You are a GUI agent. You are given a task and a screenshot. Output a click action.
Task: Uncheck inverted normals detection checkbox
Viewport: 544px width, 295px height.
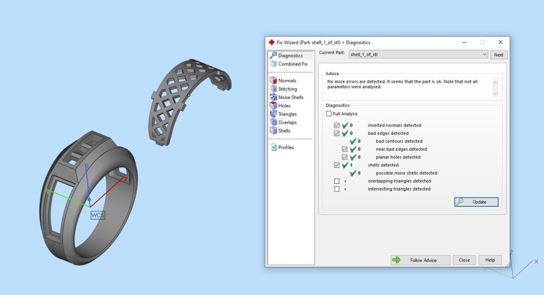[x=336, y=125]
